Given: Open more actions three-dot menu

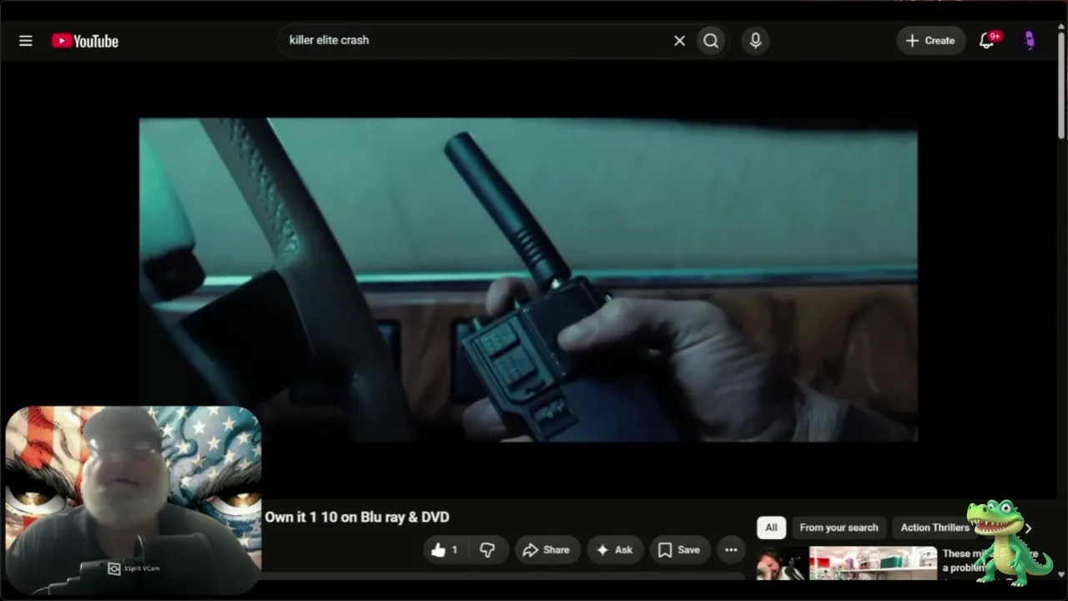Looking at the screenshot, I should point(731,550).
